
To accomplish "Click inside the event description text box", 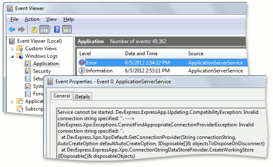I will coord(161,134).
